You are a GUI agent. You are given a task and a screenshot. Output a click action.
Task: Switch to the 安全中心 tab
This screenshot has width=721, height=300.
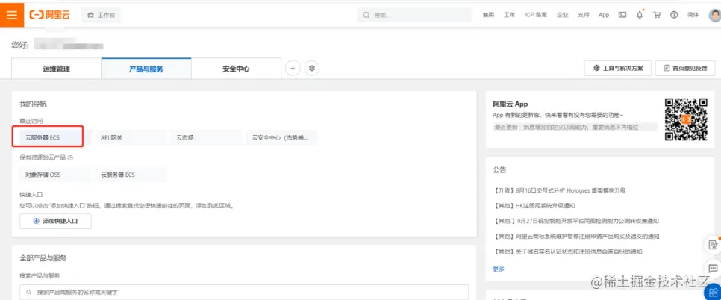coord(236,69)
